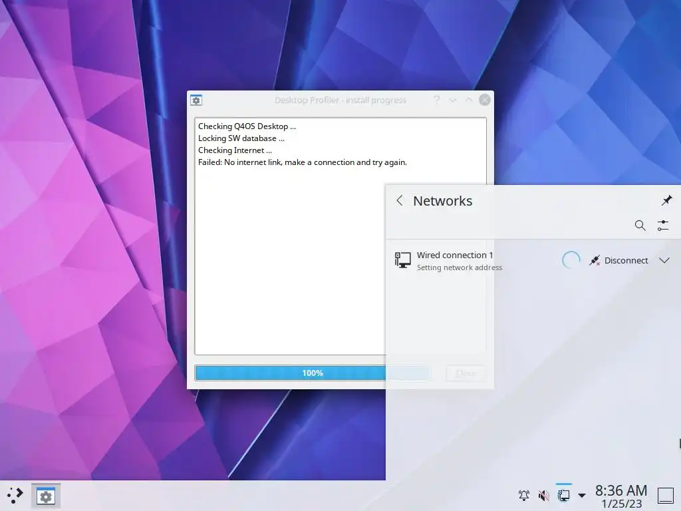Click the Show Desktop button
681x511 pixels.
tap(665, 495)
